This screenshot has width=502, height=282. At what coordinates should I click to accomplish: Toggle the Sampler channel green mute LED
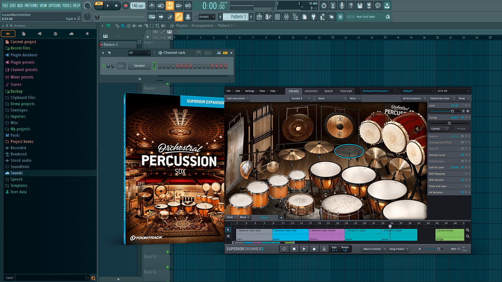click(x=104, y=66)
